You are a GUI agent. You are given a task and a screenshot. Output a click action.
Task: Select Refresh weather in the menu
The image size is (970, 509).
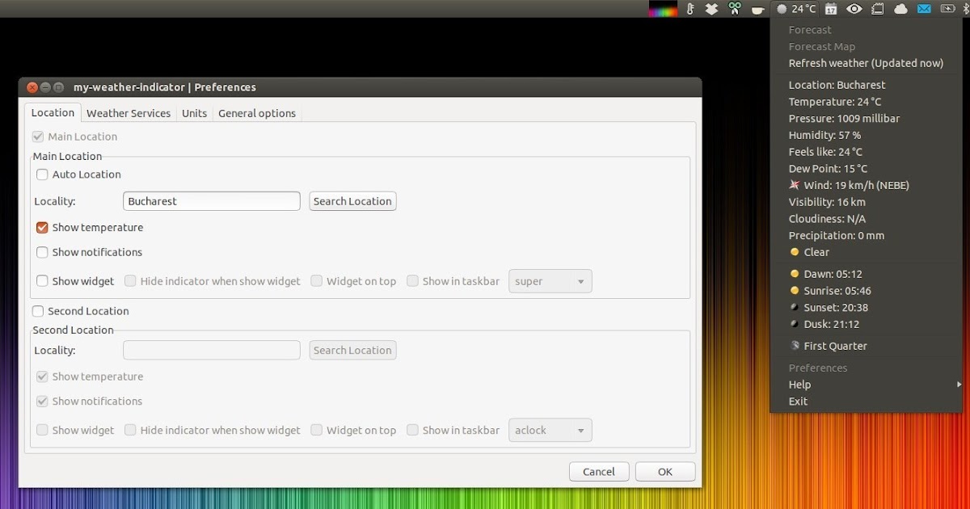(866, 63)
